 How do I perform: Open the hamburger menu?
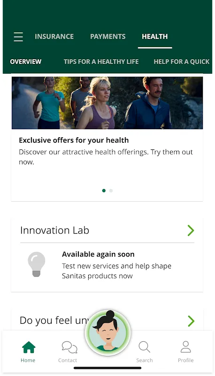click(x=18, y=37)
